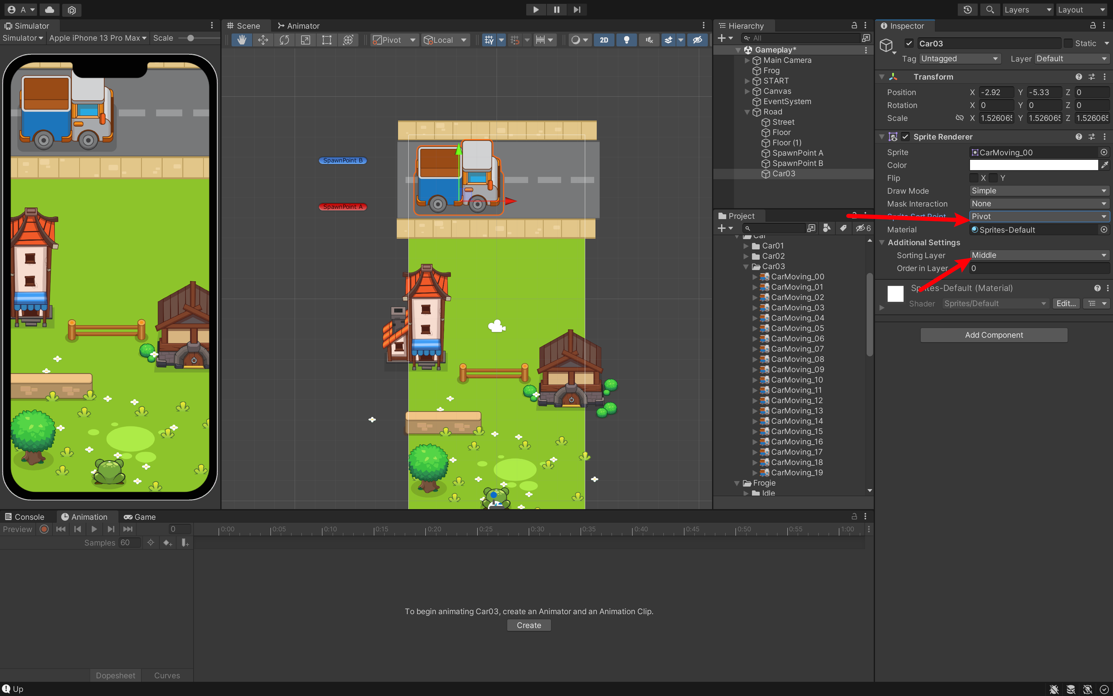
Task: Switch to the Simulator tab
Action: coord(27,26)
